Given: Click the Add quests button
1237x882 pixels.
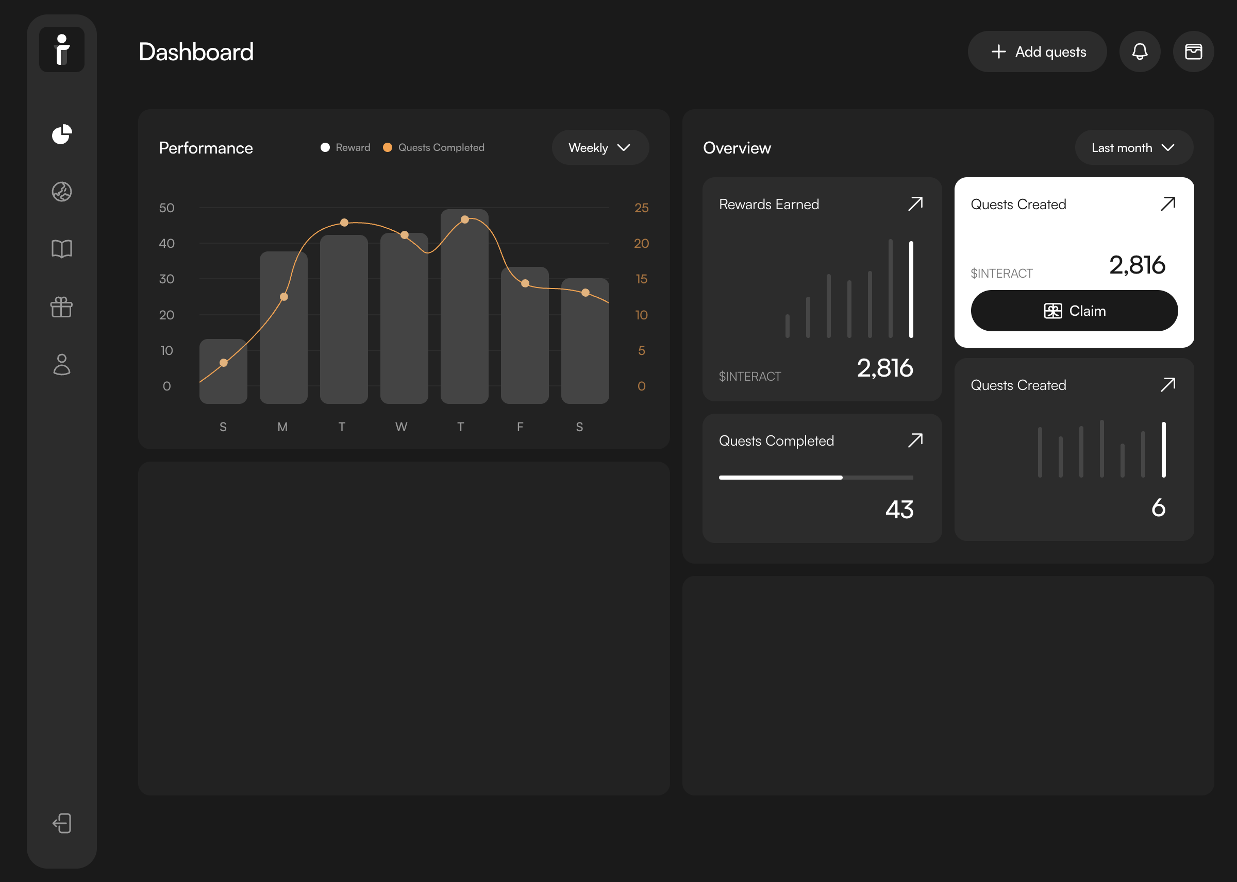Looking at the screenshot, I should tap(1037, 52).
